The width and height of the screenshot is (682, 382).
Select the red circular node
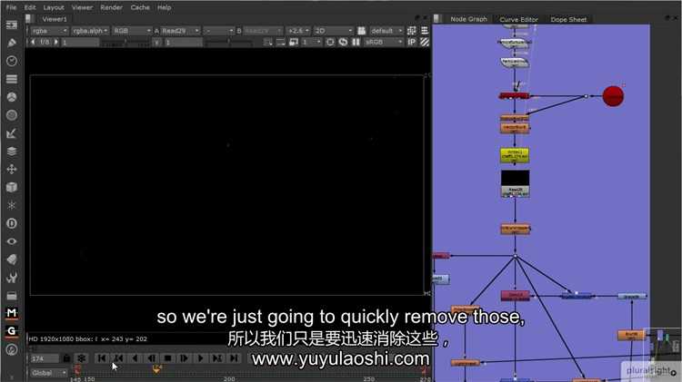(613, 96)
